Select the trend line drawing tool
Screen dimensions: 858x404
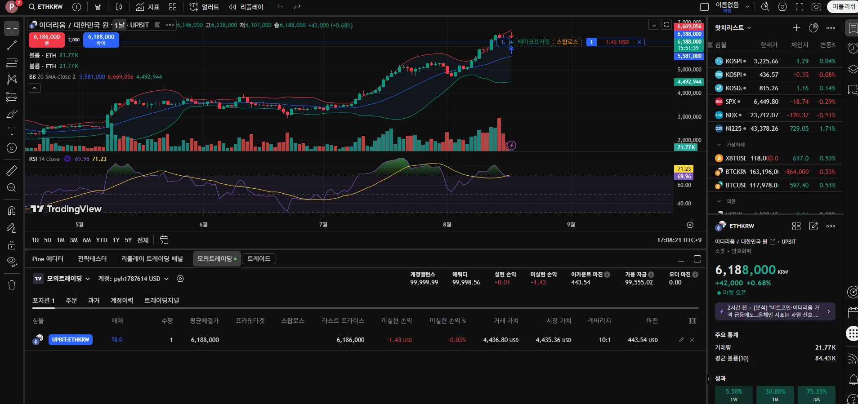click(x=12, y=45)
